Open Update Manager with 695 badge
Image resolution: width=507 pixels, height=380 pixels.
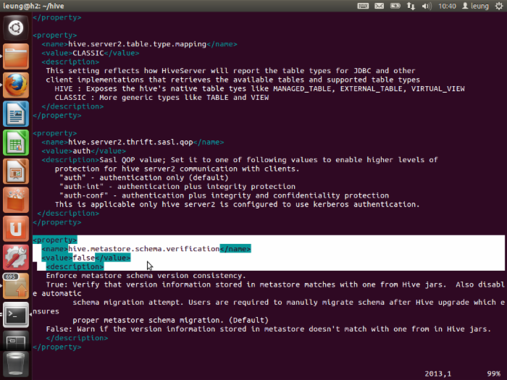pos(15,287)
